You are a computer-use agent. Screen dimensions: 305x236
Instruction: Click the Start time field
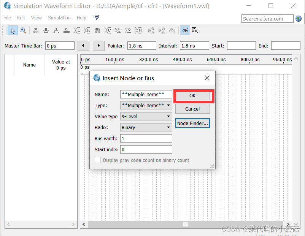pyautogui.click(x=241, y=46)
